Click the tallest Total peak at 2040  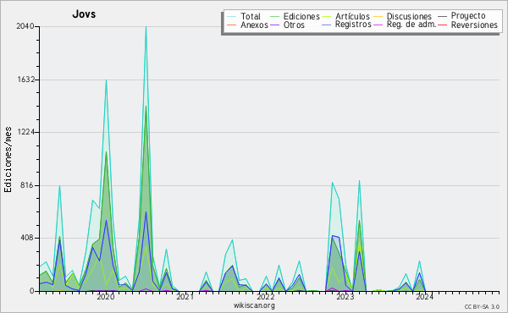coord(146,26)
